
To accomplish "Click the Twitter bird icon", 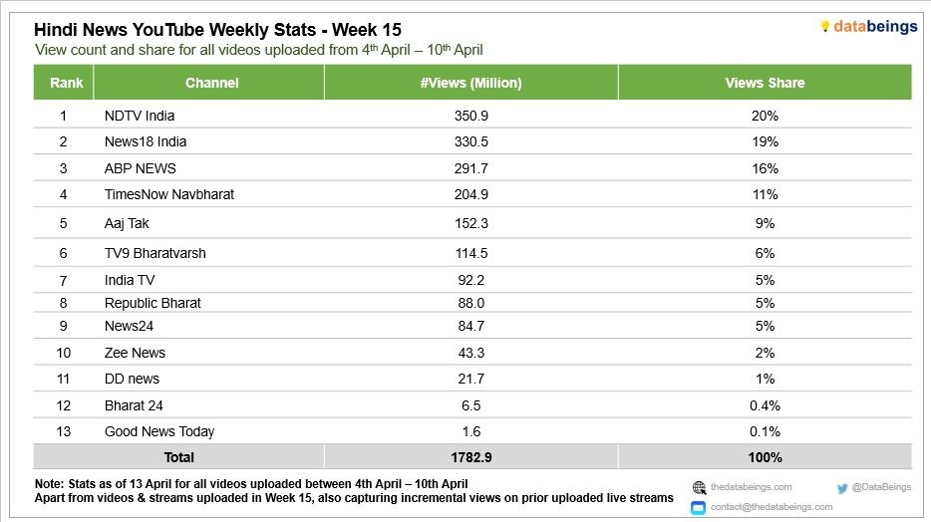I will tap(842, 488).
